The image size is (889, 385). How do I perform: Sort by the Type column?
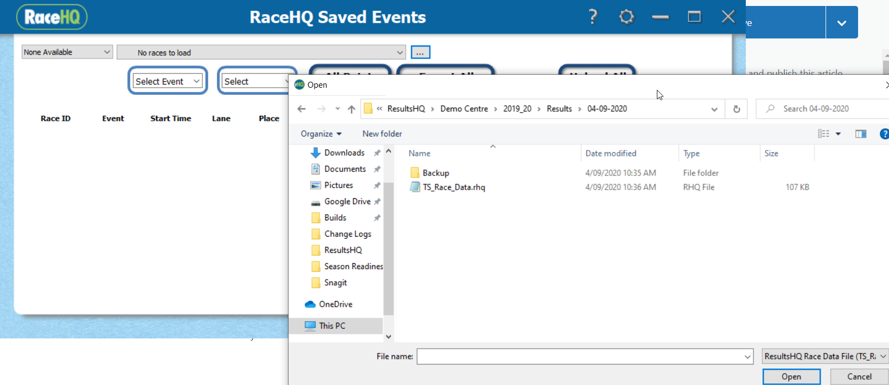pyautogui.click(x=691, y=154)
